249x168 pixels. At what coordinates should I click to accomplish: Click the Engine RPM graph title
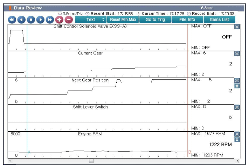click(90, 134)
